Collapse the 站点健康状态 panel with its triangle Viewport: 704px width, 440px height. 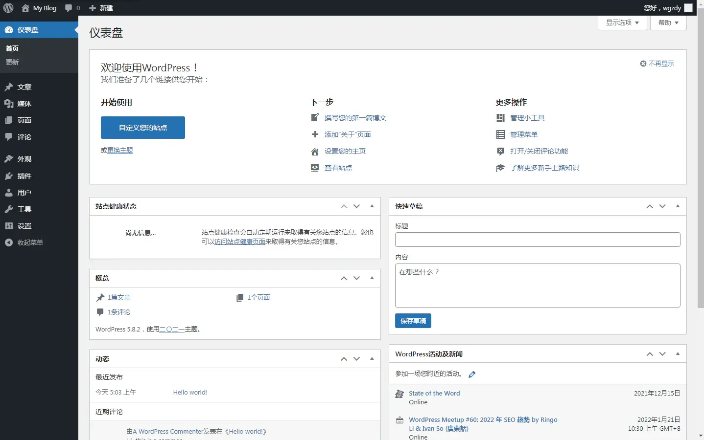click(372, 206)
